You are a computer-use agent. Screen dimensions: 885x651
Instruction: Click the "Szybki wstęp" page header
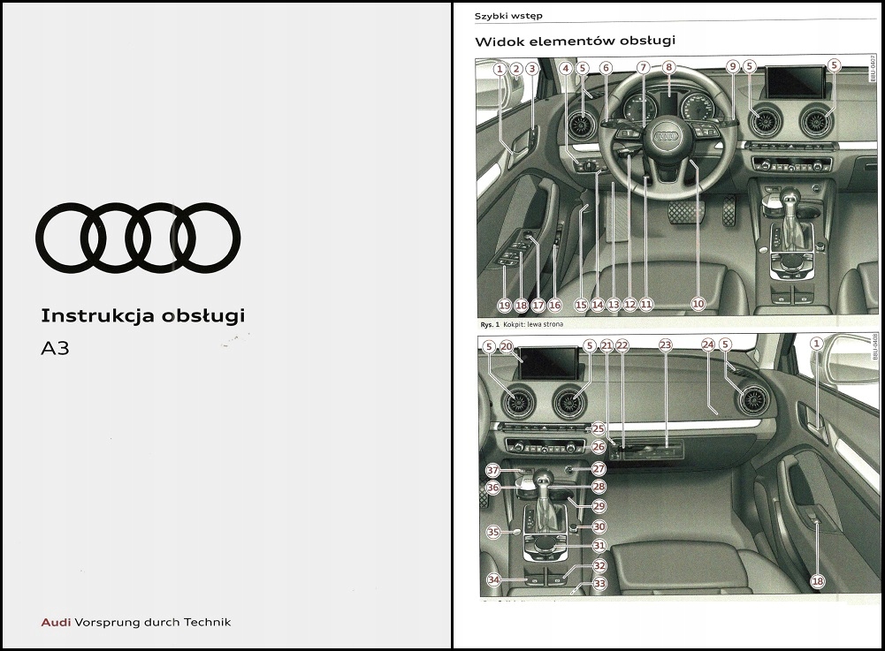508,16
